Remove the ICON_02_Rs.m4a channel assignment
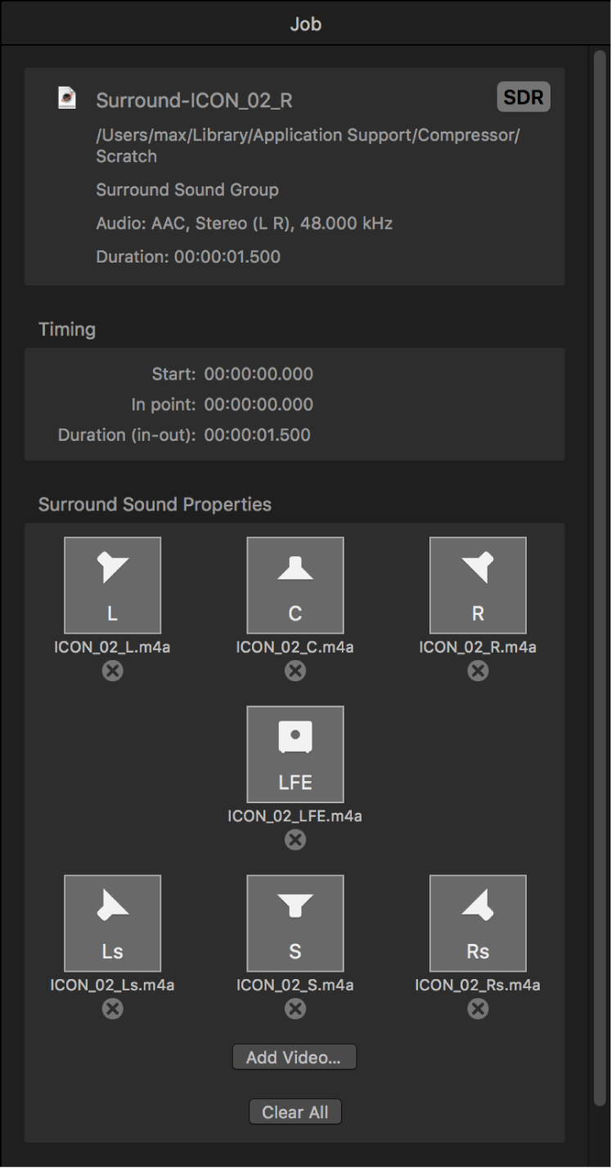The width and height of the screenshot is (611, 1168). point(478,1009)
